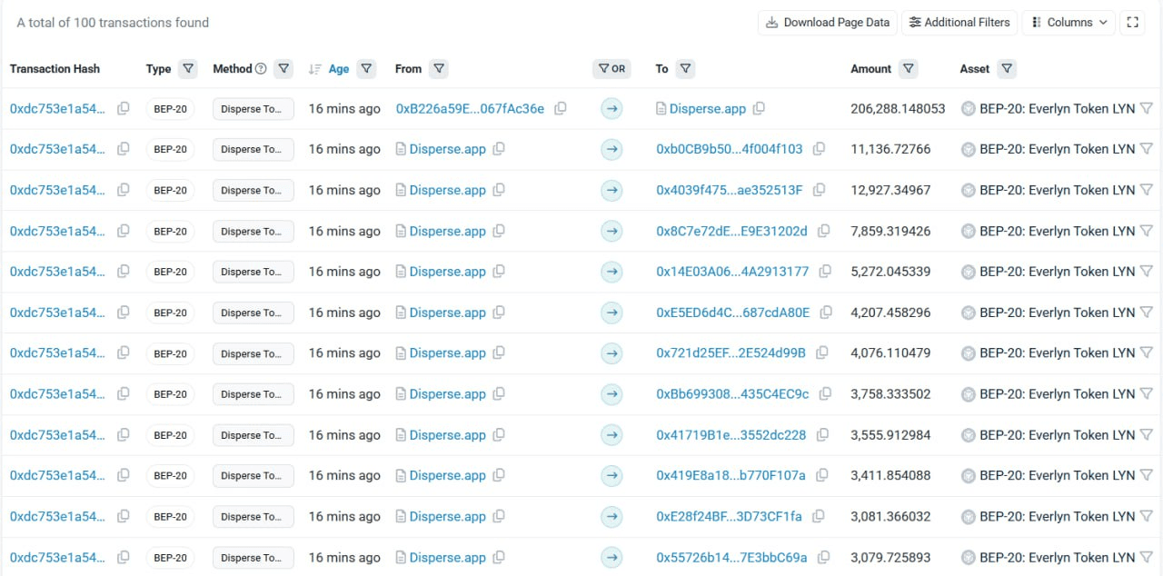Copy the 0xb0CB9b50 recipient address

coord(820,149)
